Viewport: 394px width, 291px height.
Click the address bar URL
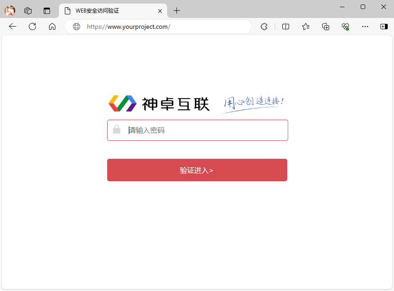tap(129, 27)
